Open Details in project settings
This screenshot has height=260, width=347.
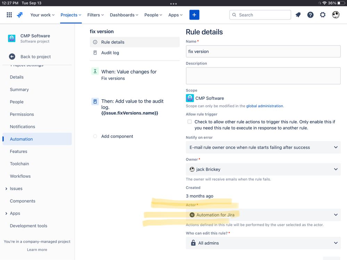pos(17,77)
